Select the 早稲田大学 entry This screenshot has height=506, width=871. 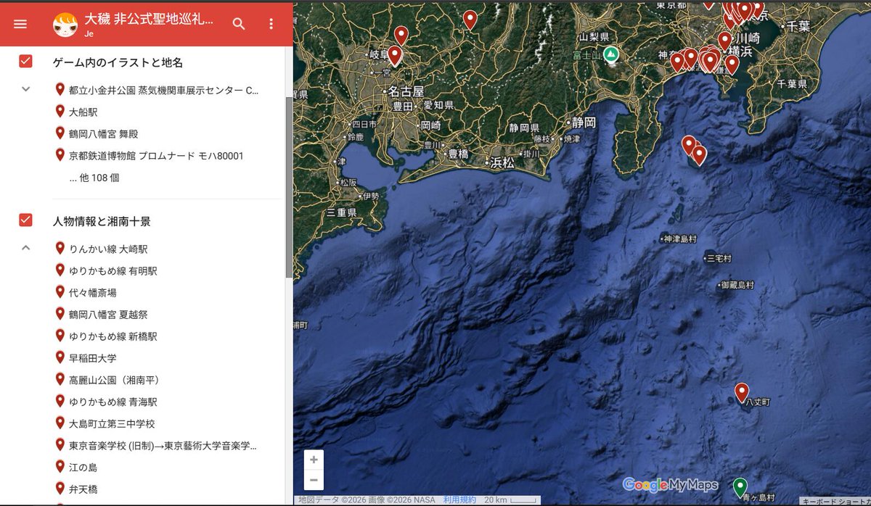pyautogui.click(x=92, y=358)
